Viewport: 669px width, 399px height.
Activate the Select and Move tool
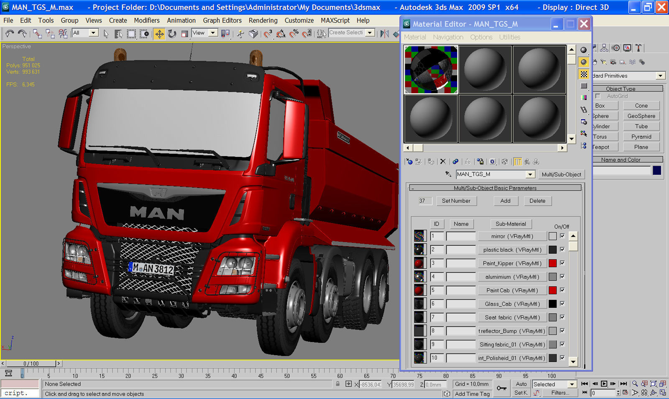click(x=159, y=33)
